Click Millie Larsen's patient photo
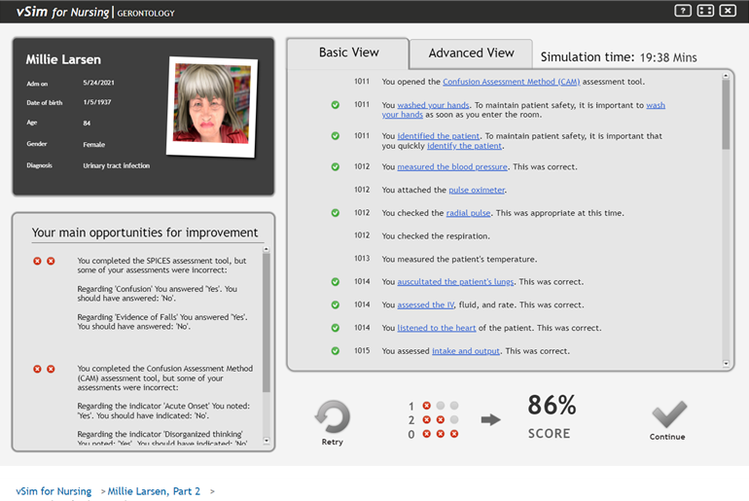The image size is (749, 501). coord(212,107)
